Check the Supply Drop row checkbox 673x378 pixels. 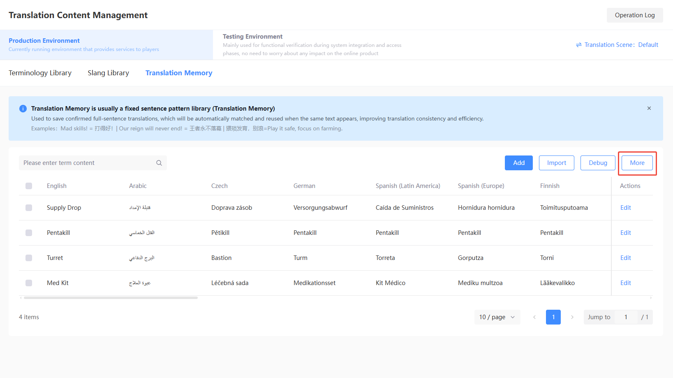(x=29, y=208)
